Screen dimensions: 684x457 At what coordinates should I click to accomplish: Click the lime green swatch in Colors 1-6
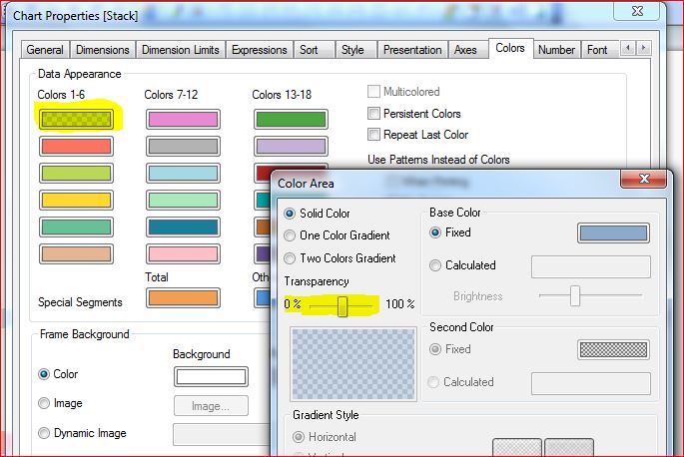pyautogui.click(x=76, y=174)
